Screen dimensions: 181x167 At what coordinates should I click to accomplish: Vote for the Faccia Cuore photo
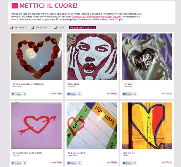click(x=112, y=93)
